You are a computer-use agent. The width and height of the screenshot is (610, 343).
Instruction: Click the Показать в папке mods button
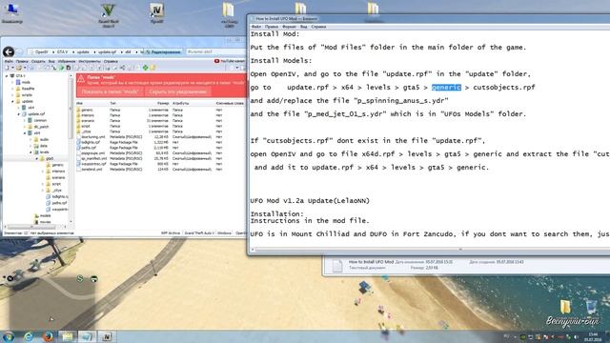[111, 91]
